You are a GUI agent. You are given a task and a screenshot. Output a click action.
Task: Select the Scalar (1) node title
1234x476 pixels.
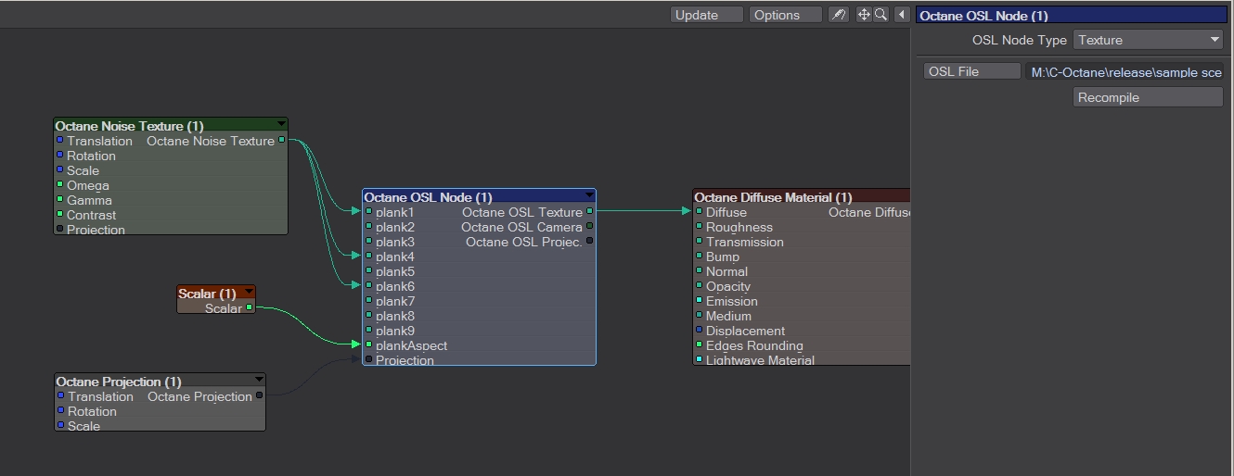click(207, 294)
